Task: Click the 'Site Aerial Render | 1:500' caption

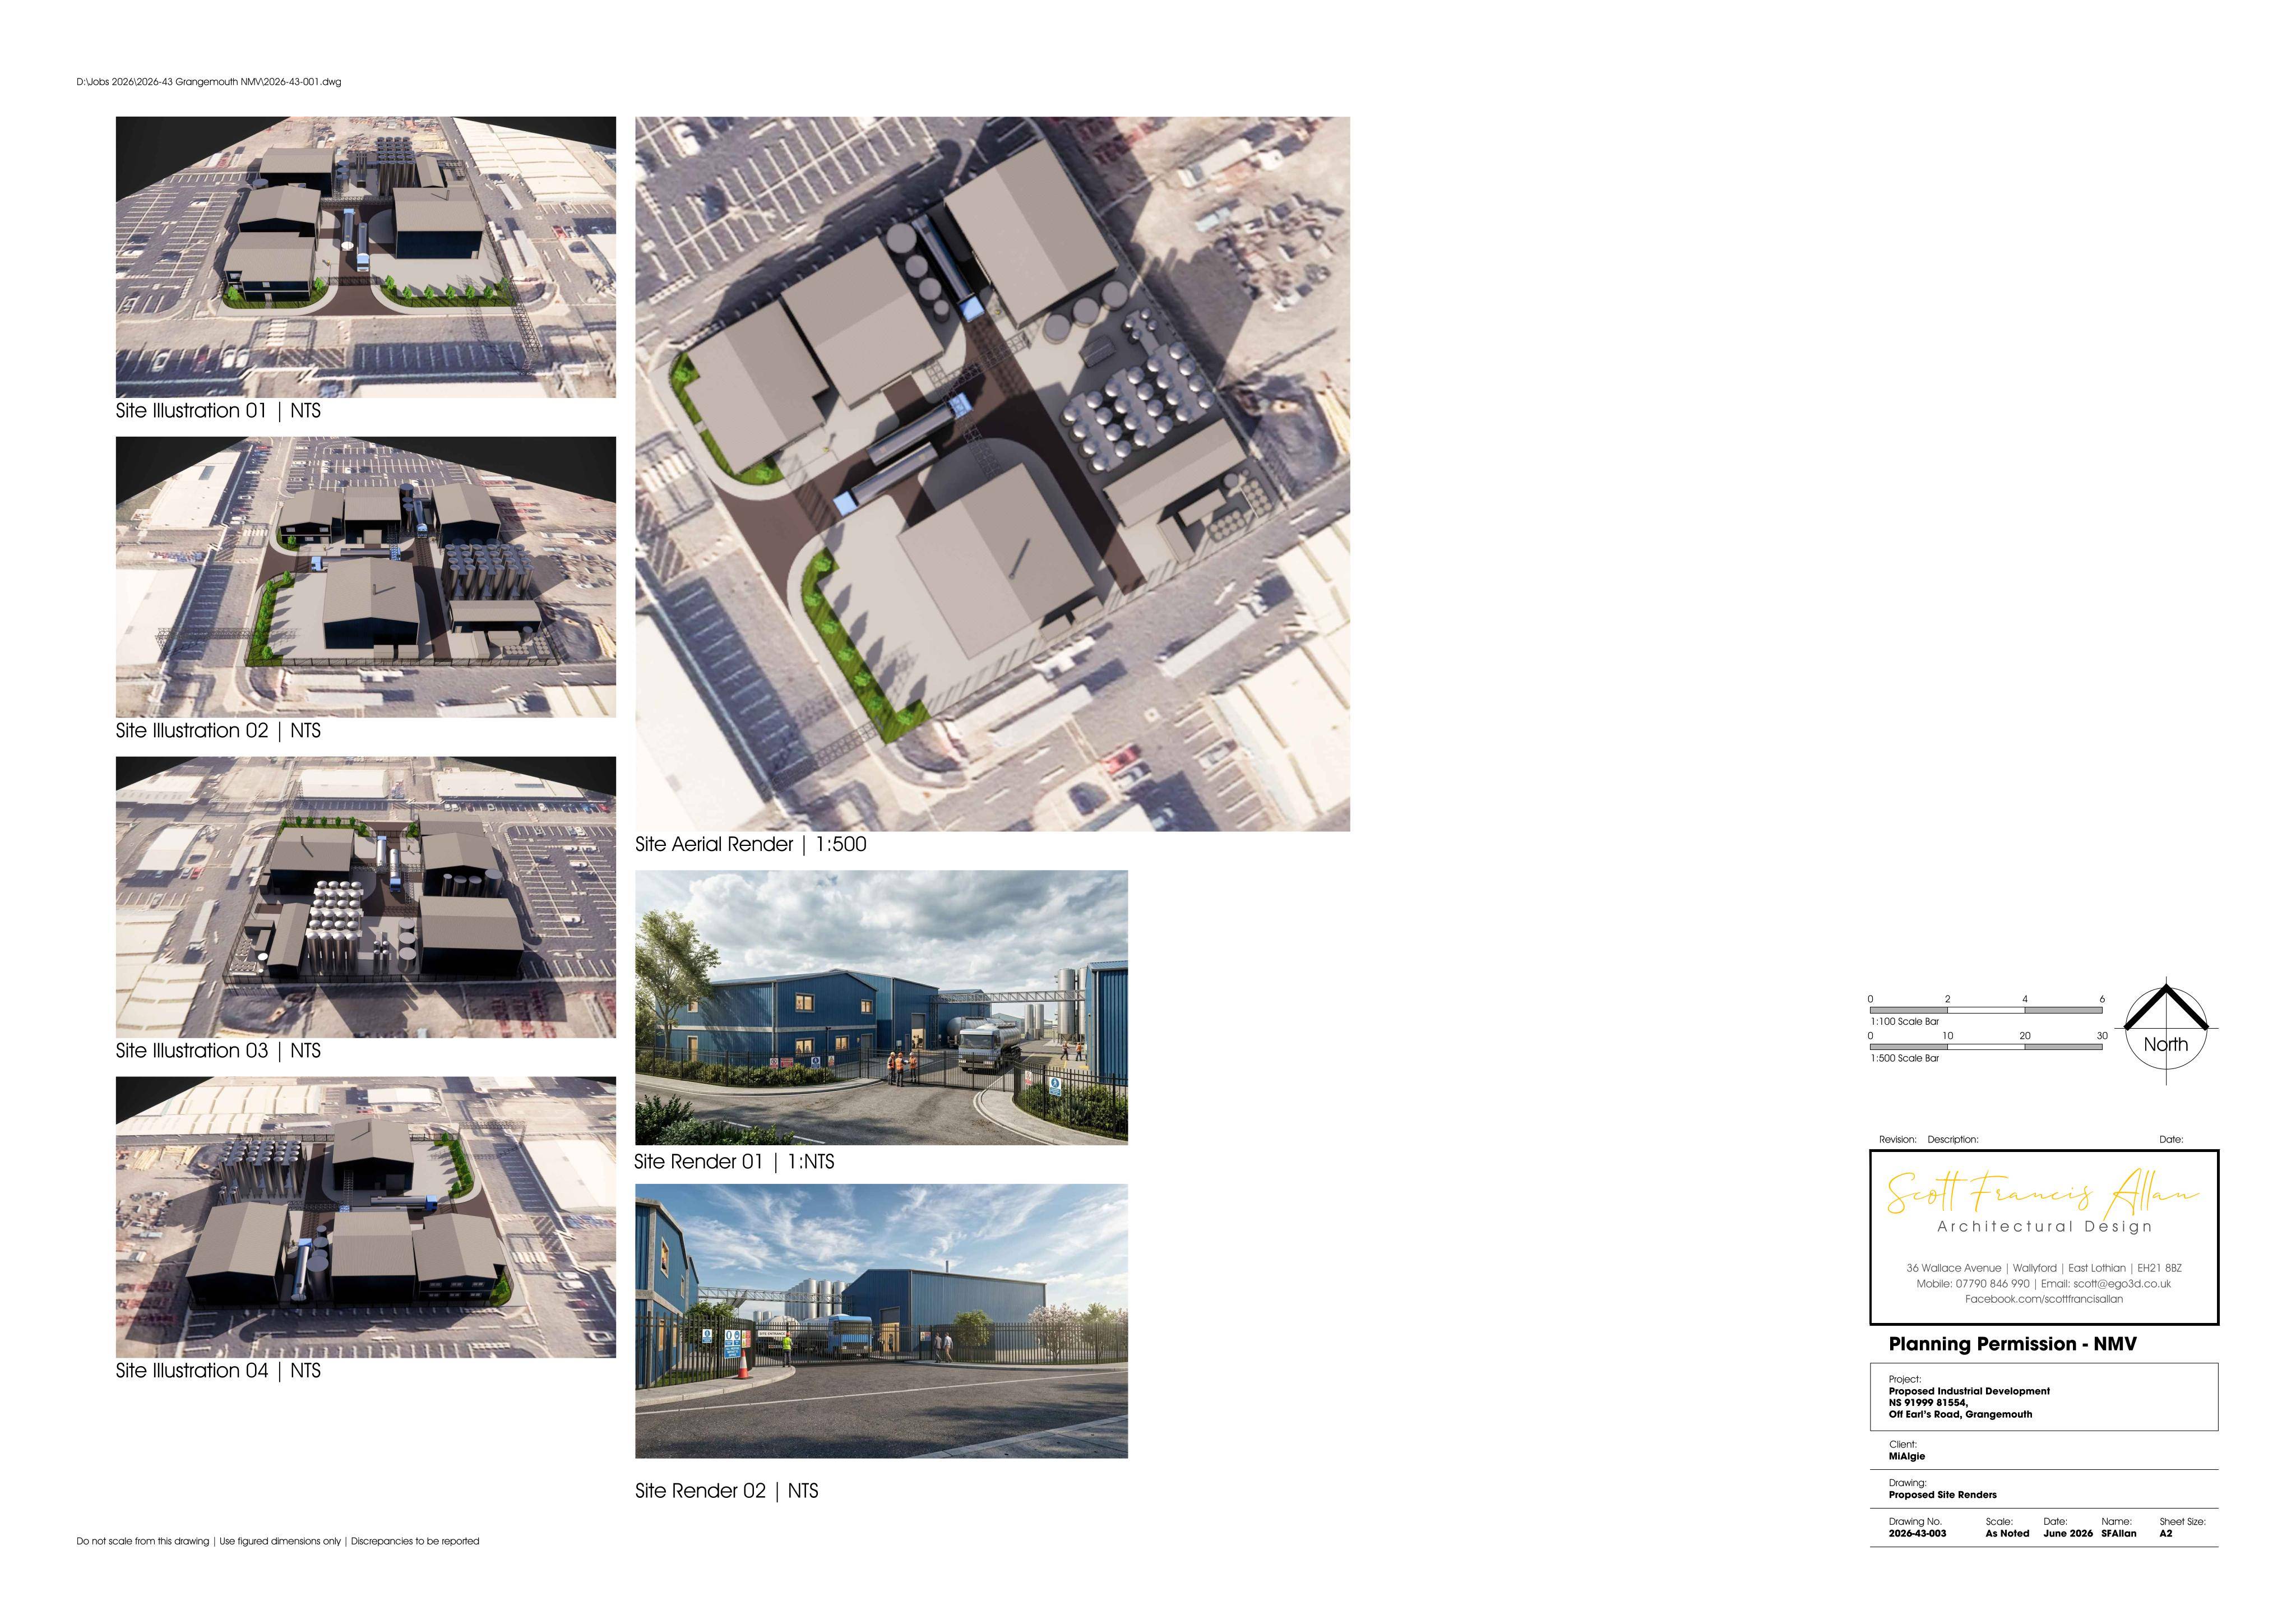Action: 751,844
